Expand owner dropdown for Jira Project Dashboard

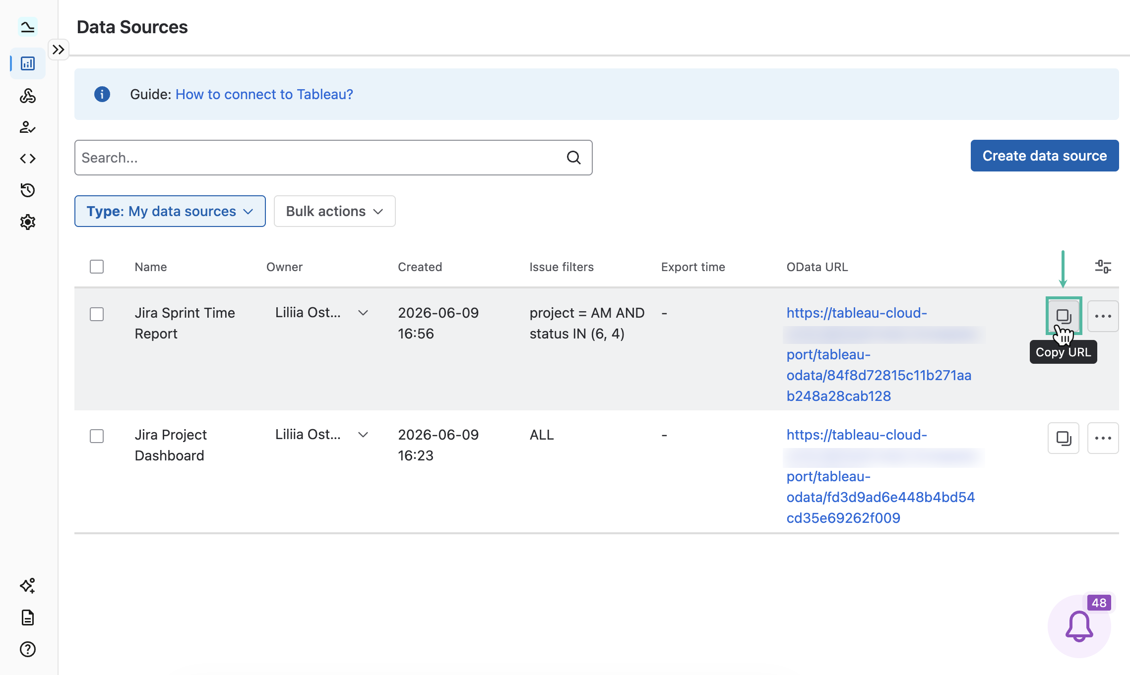point(363,435)
